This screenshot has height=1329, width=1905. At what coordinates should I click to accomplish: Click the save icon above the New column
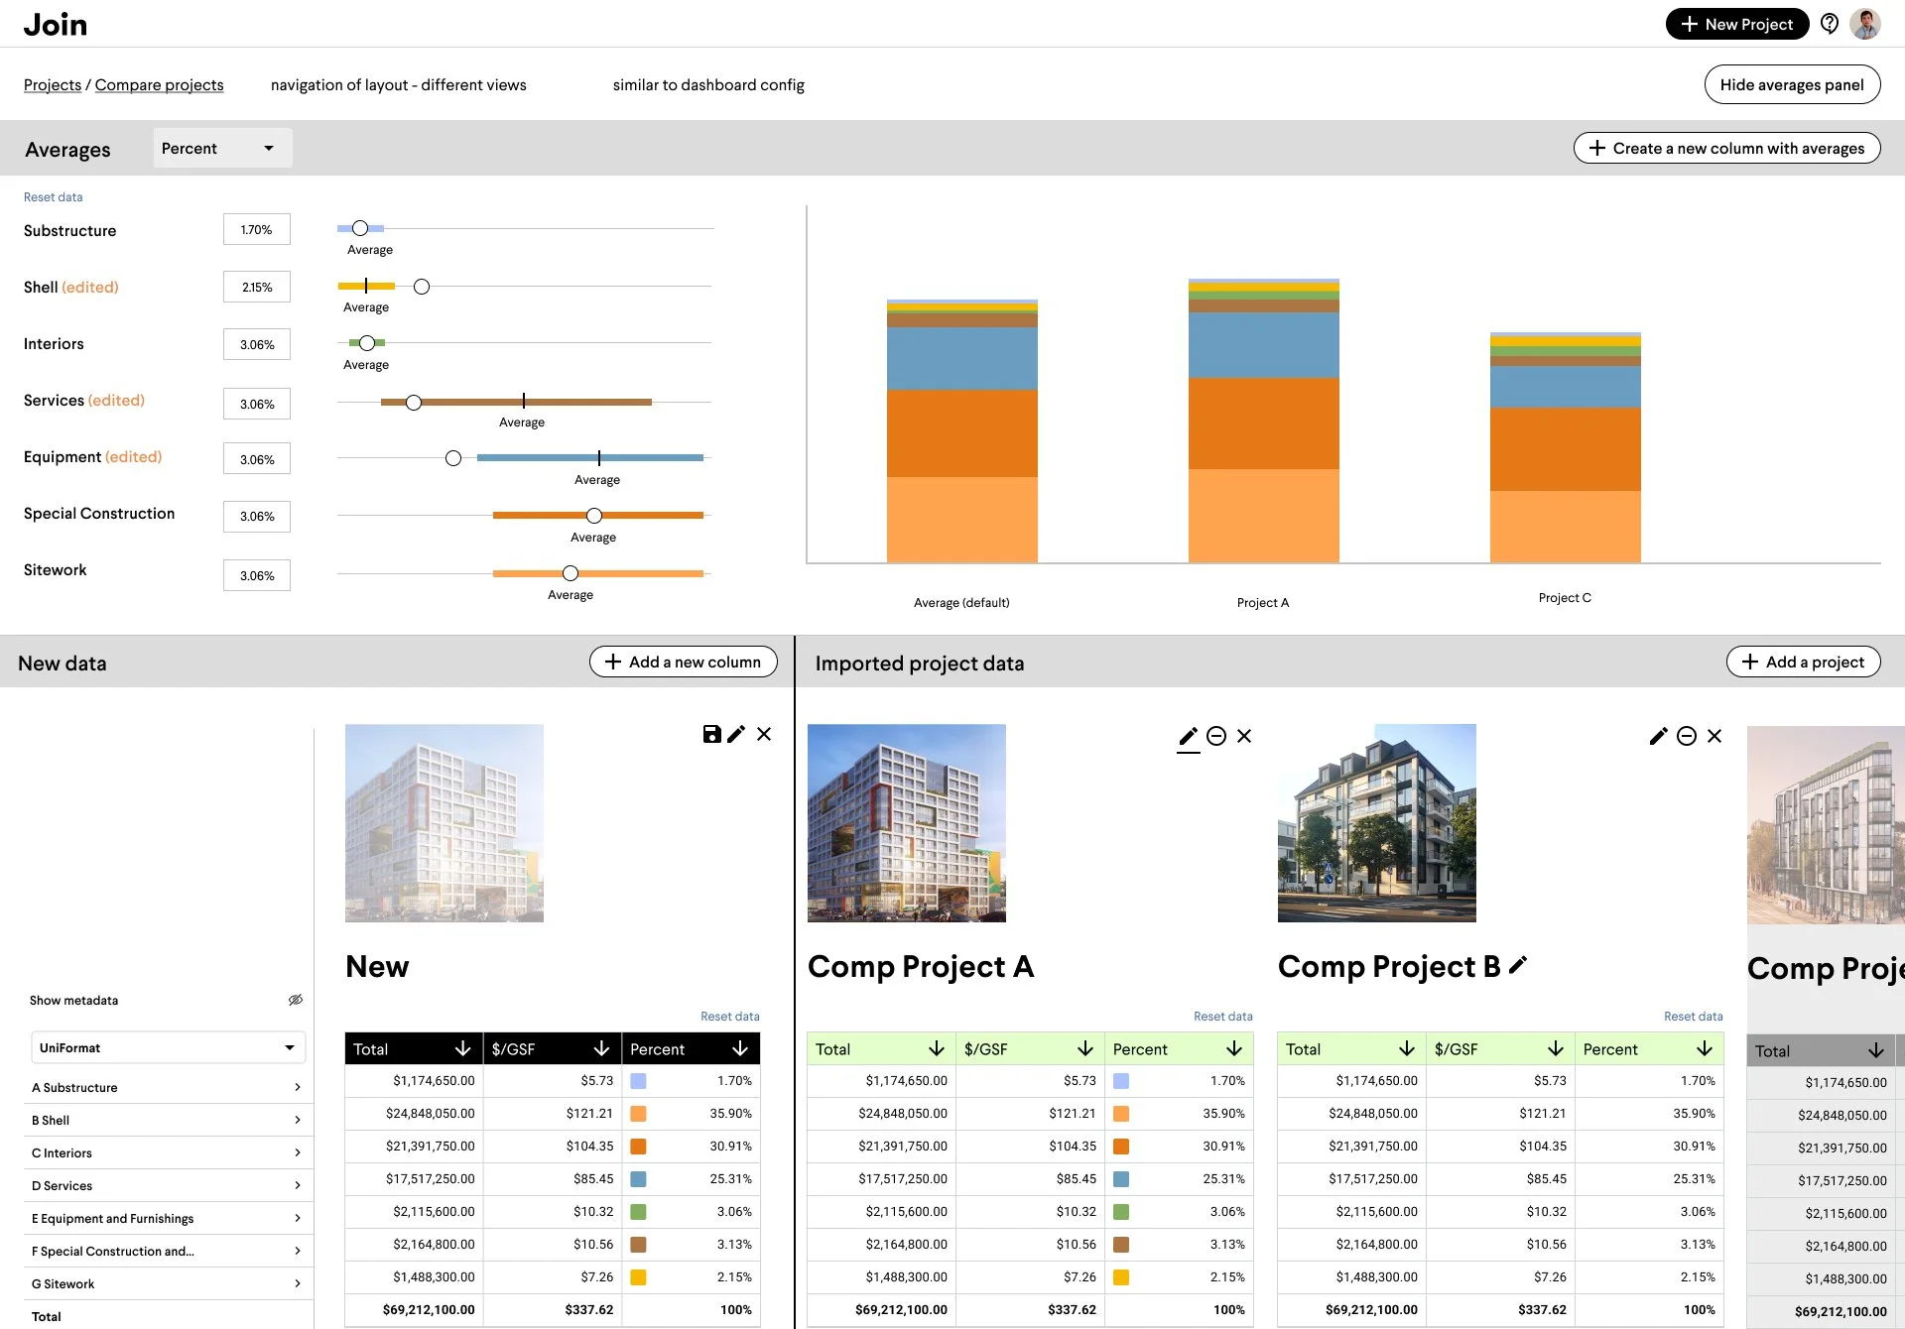[711, 734]
